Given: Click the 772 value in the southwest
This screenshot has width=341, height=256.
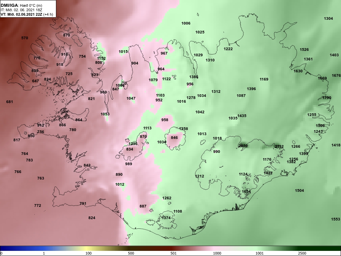Looking at the screenshot, I should click(x=38, y=205).
